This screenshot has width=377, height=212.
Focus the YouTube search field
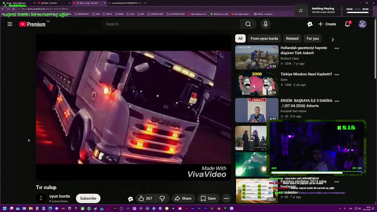coord(171,24)
